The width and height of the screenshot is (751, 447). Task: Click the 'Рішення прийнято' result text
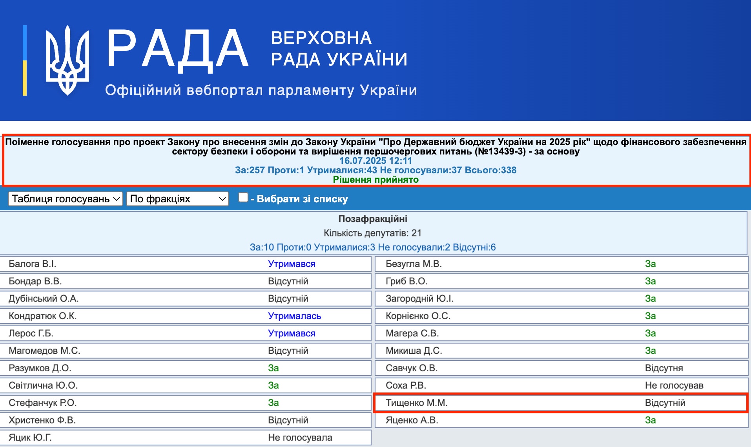click(375, 180)
